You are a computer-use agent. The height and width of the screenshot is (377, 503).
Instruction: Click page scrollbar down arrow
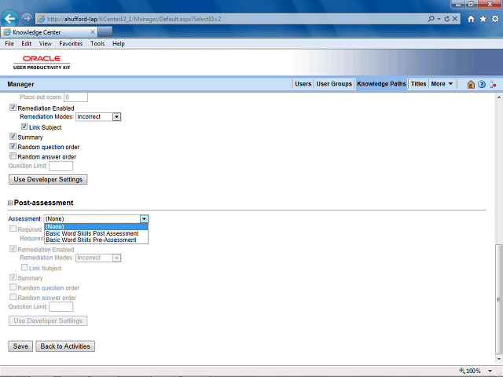coord(499,360)
